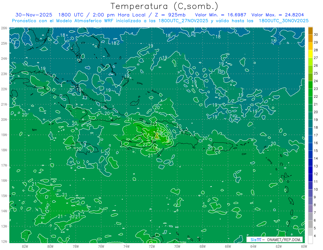Image resolution: width=323 pixels, height=250 pixels.
Task: Click the '74W' longitude axis label
Action: (127, 246)
